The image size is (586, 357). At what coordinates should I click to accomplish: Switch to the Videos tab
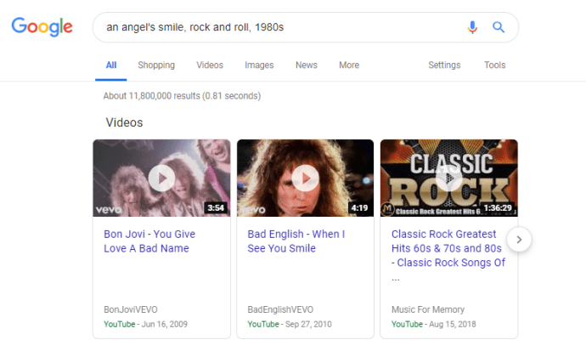(210, 65)
